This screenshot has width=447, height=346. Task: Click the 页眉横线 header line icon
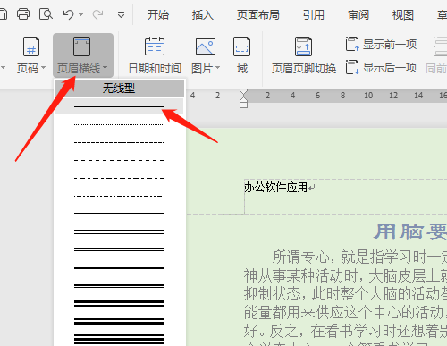coord(81,46)
